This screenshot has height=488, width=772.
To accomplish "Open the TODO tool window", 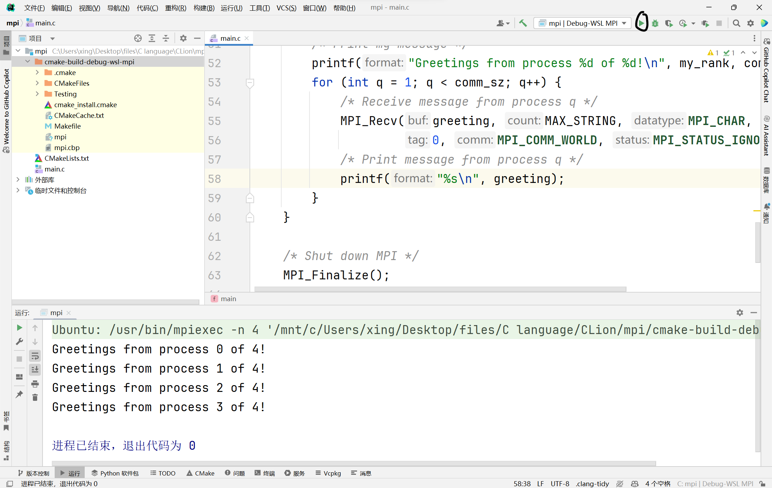I will [x=163, y=473].
